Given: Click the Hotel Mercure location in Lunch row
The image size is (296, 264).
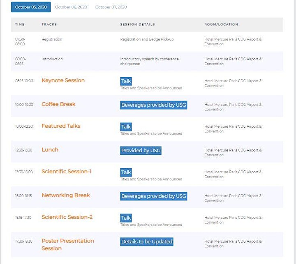Looking at the screenshot, I should point(233,153).
